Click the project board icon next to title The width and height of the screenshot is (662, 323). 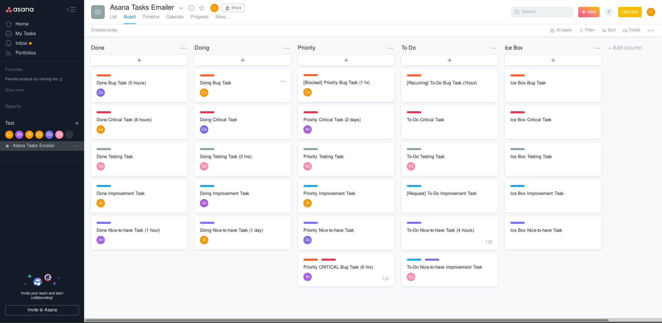click(98, 12)
